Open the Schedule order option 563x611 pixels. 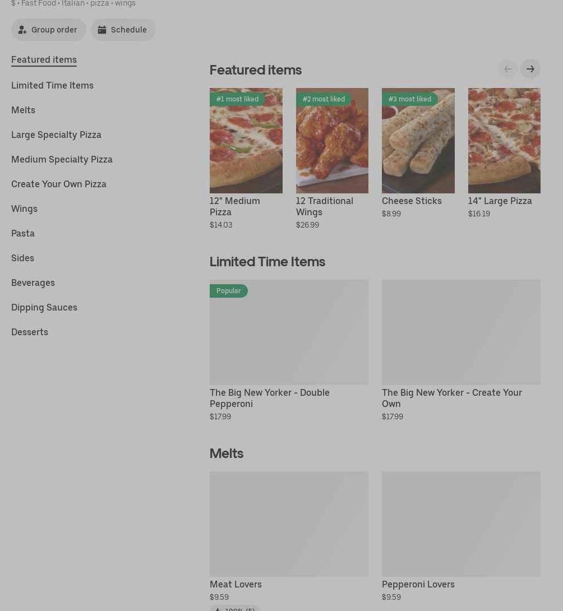pos(123,30)
